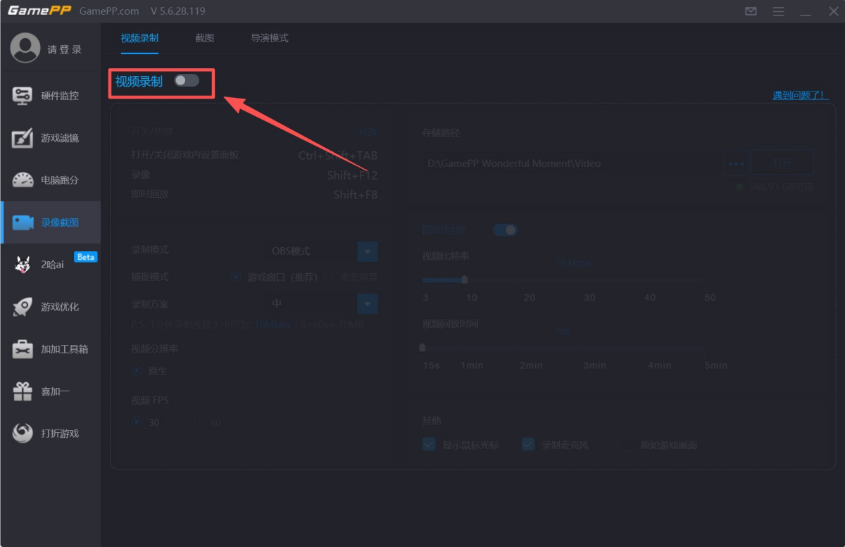
Task: Switch to the 截图 tab
Action: pos(204,38)
